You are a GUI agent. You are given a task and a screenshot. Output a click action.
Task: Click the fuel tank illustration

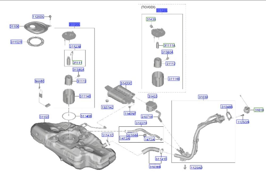(x=72, y=143)
